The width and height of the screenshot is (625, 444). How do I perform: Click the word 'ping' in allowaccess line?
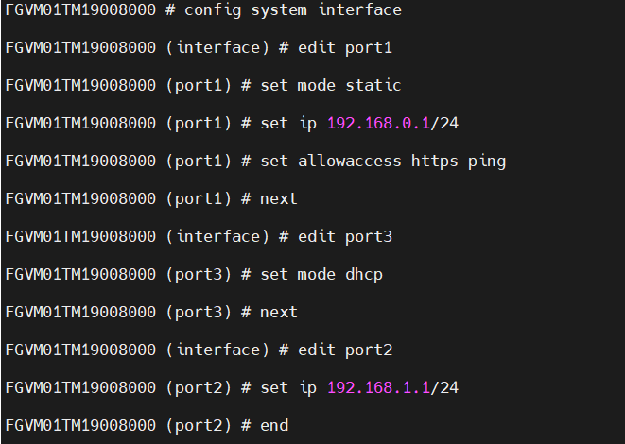coord(487,161)
